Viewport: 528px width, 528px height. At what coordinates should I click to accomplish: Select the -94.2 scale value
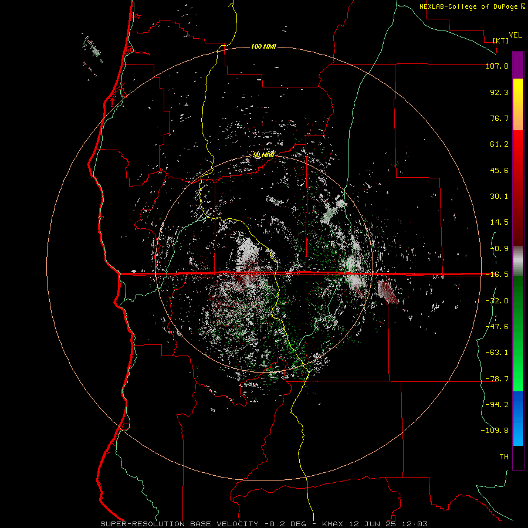pyautogui.click(x=497, y=404)
